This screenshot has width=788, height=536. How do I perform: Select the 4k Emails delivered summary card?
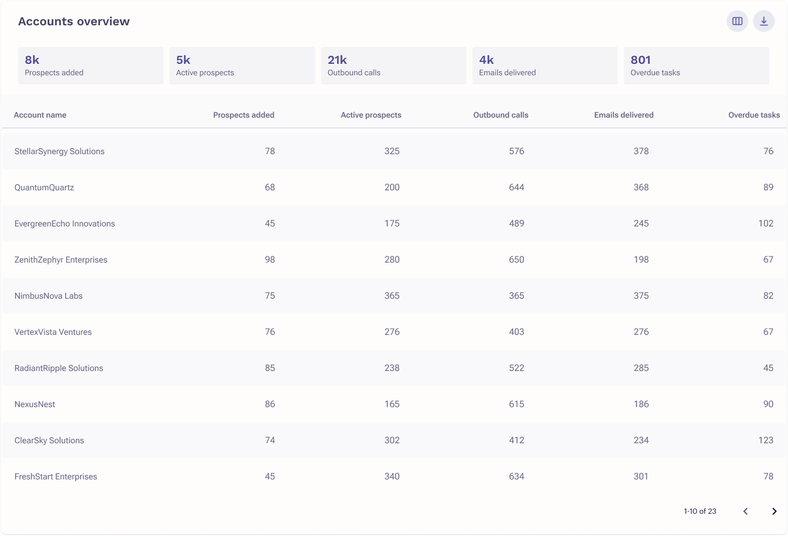click(x=545, y=66)
